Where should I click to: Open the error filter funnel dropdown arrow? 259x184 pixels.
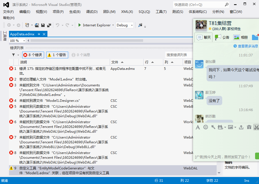pyautogui.click(x=18, y=55)
